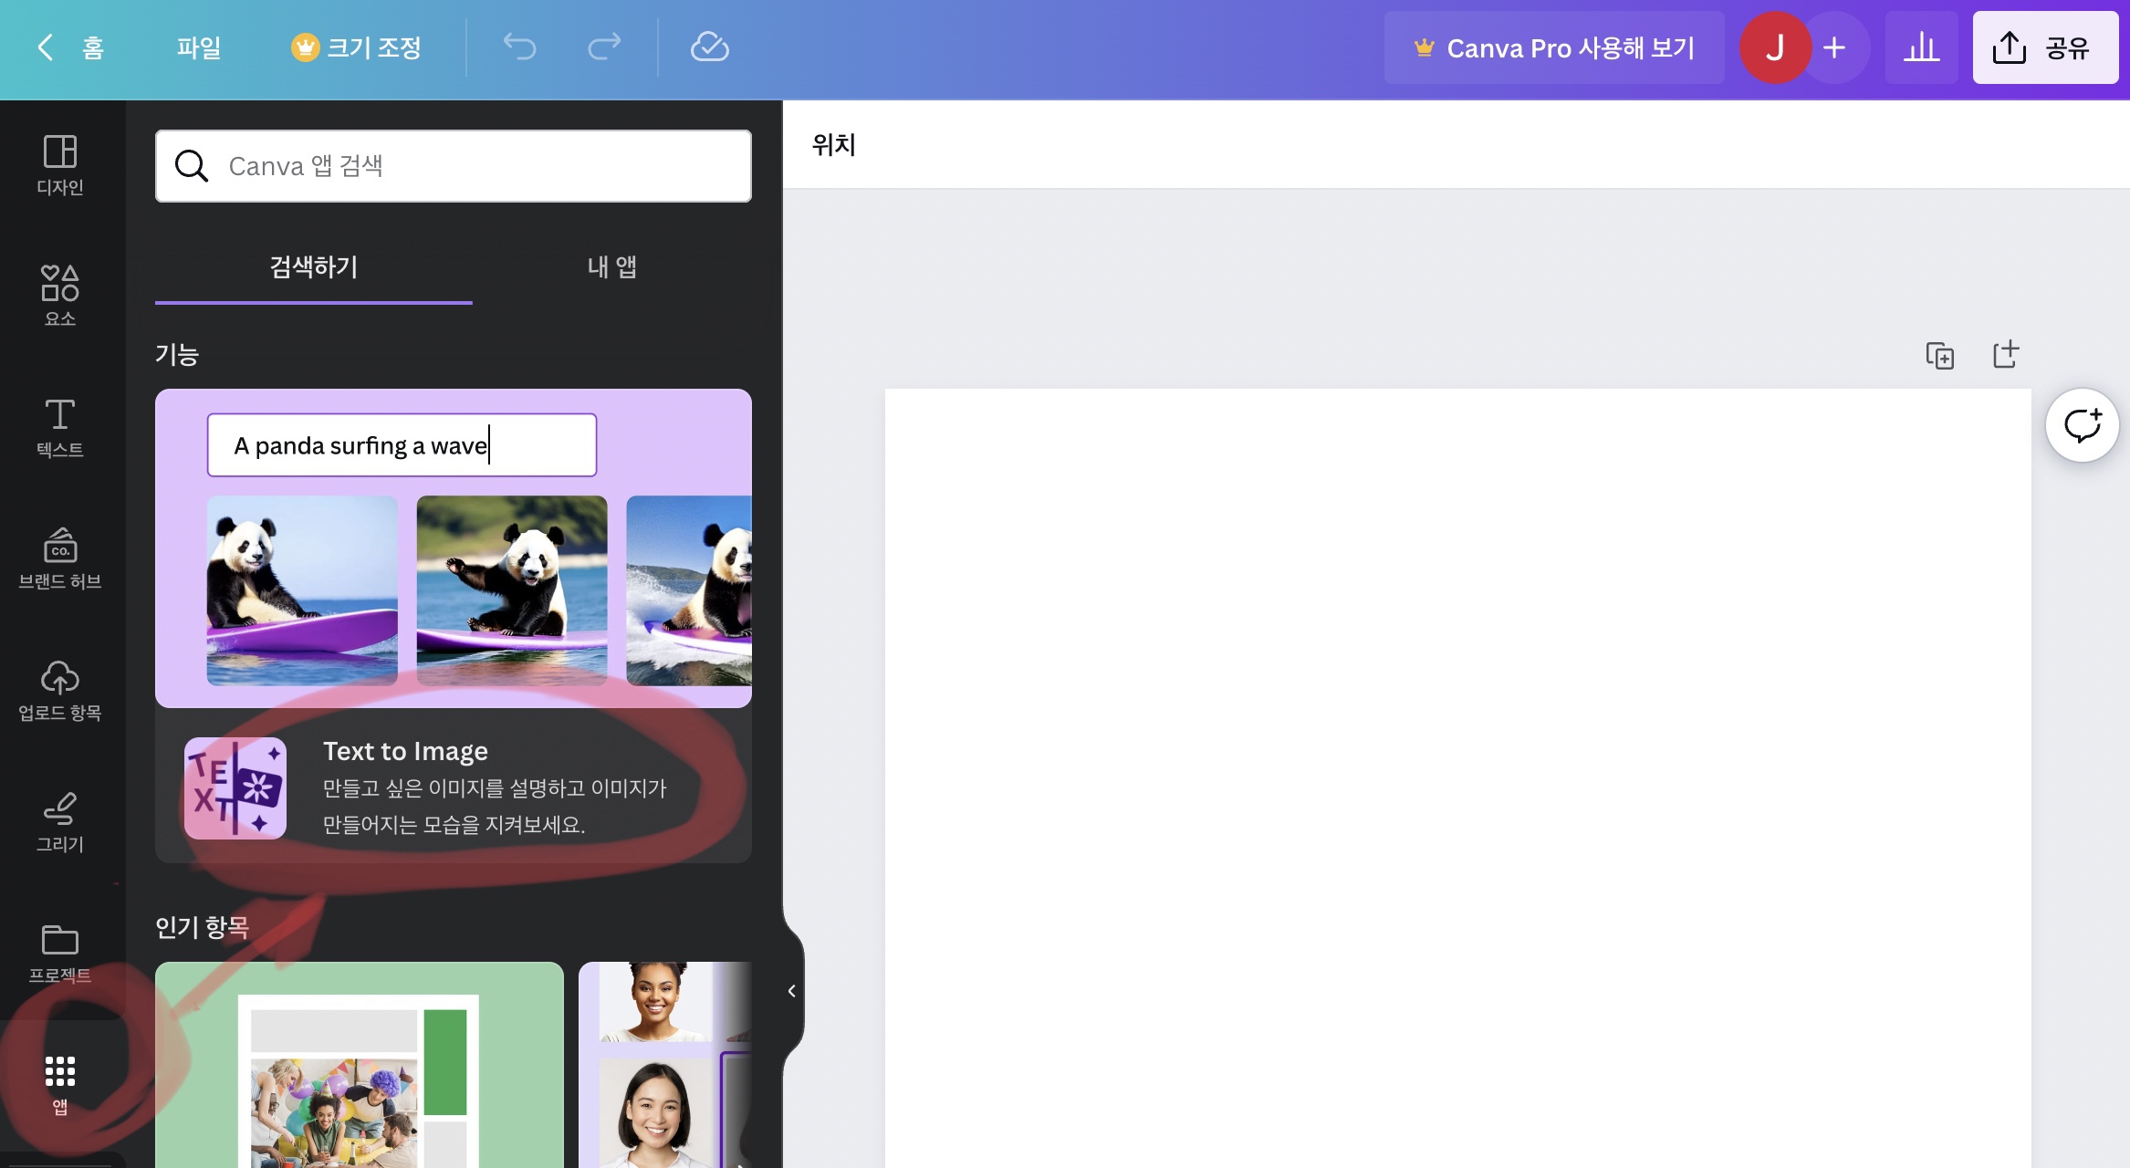Add a comment with bubble icon

(2082, 425)
